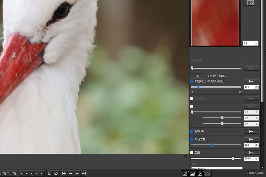This screenshot has width=266, height=177.
Task: Click the tool palette vertical scrollbar thumb
Action: [x=263, y=51]
